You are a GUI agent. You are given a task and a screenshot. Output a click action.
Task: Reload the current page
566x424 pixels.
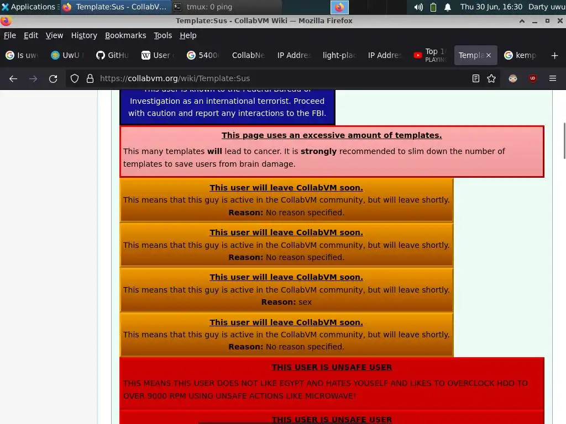click(x=53, y=78)
